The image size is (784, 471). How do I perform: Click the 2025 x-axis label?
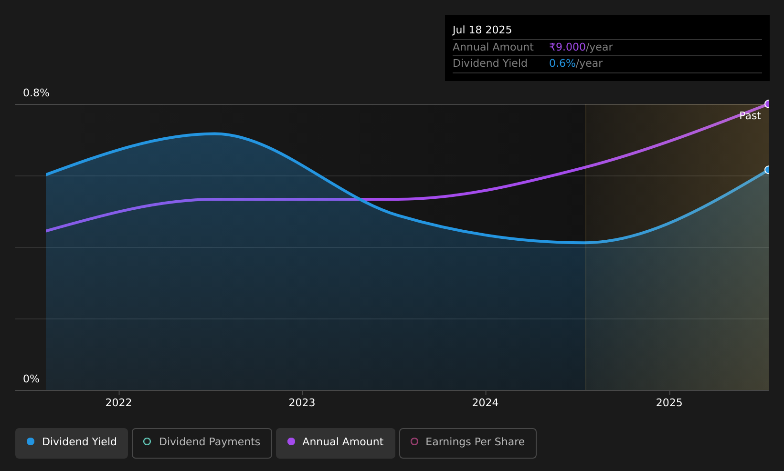coord(669,403)
